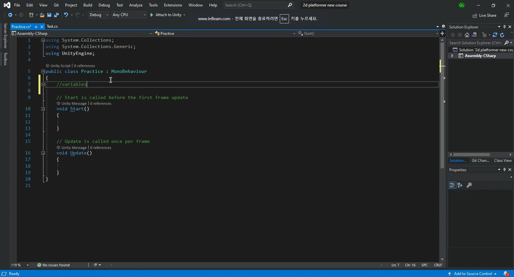
Task: Click Sync with Active Document icon
Action: [495, 35]
